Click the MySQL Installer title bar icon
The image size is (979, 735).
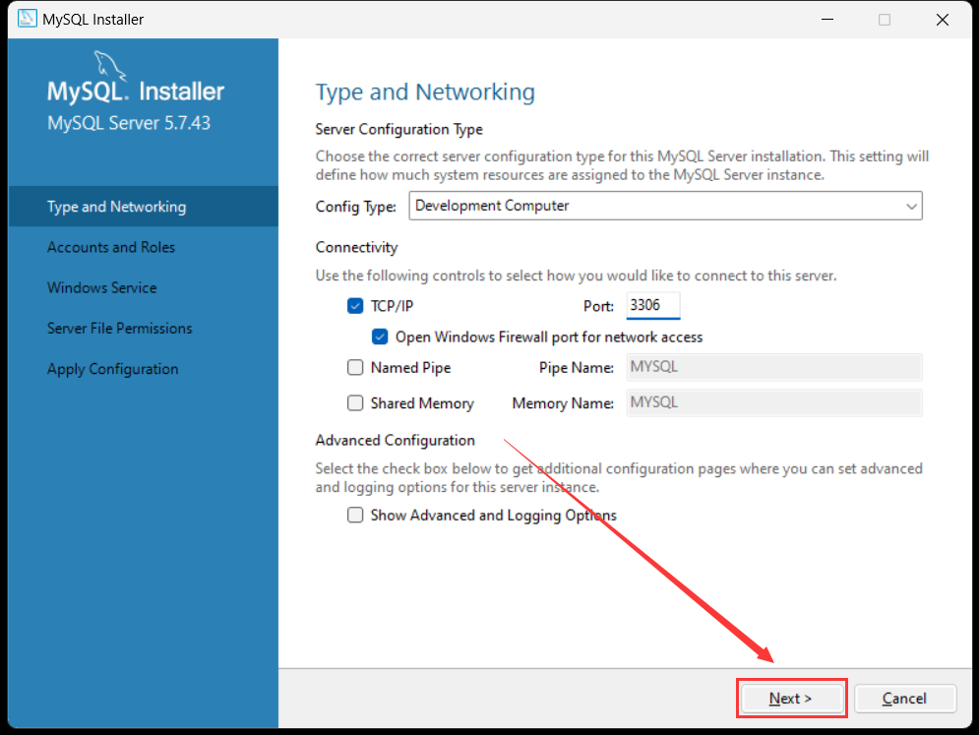point(27,19)
